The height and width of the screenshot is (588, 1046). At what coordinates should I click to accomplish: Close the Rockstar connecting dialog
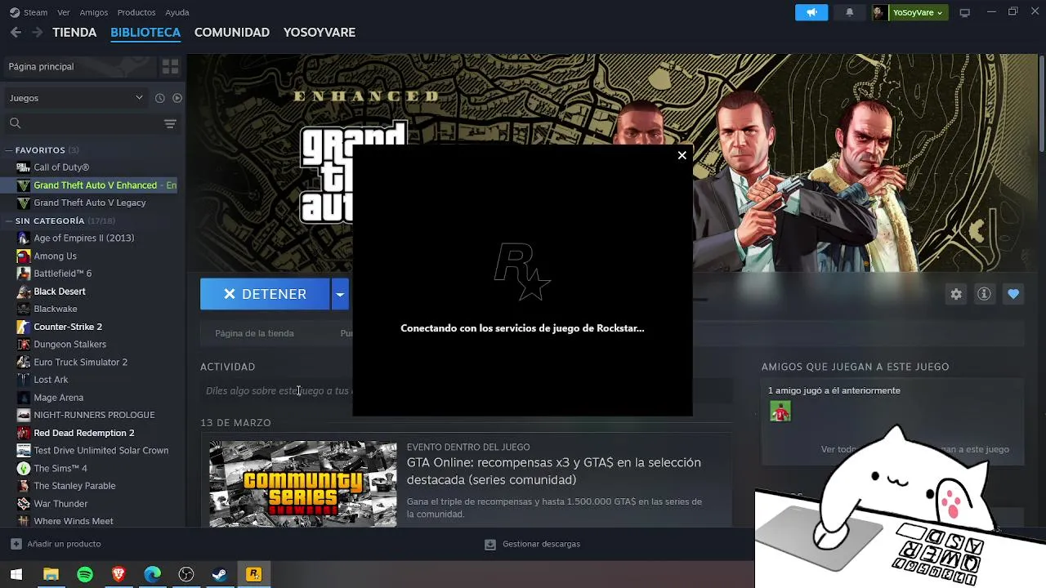tap(682, 155)
